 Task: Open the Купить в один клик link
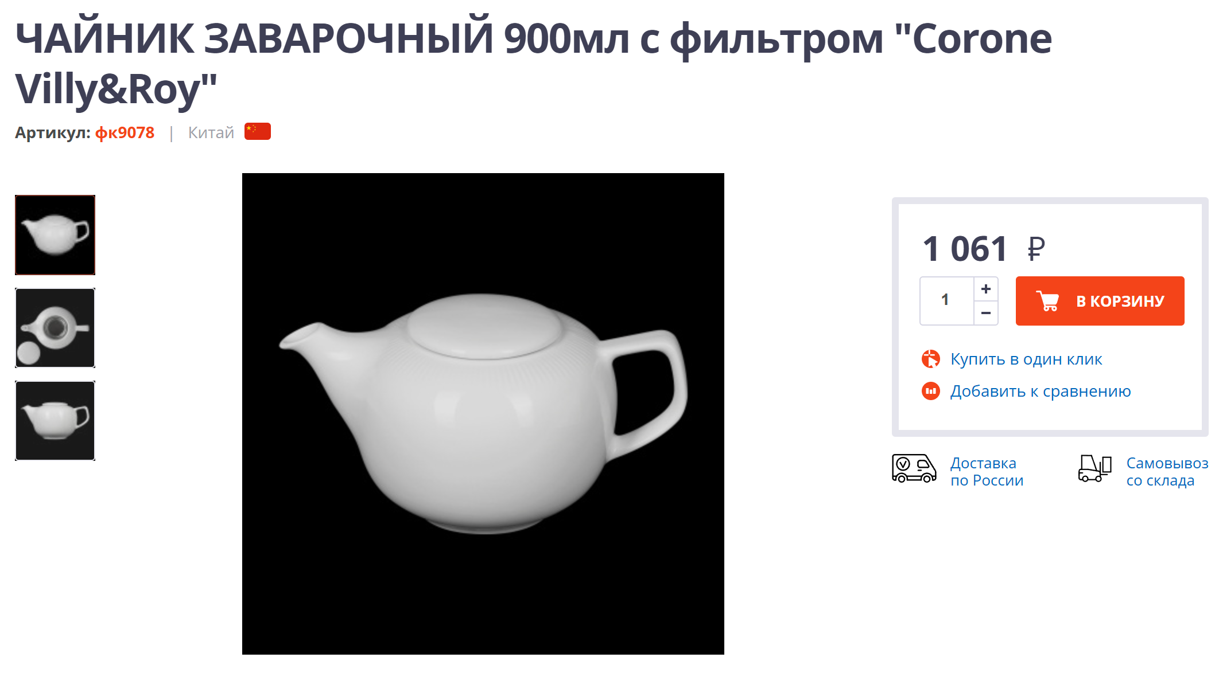1026,359
